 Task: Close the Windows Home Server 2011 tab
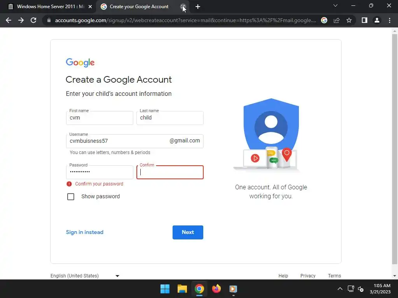90,7
